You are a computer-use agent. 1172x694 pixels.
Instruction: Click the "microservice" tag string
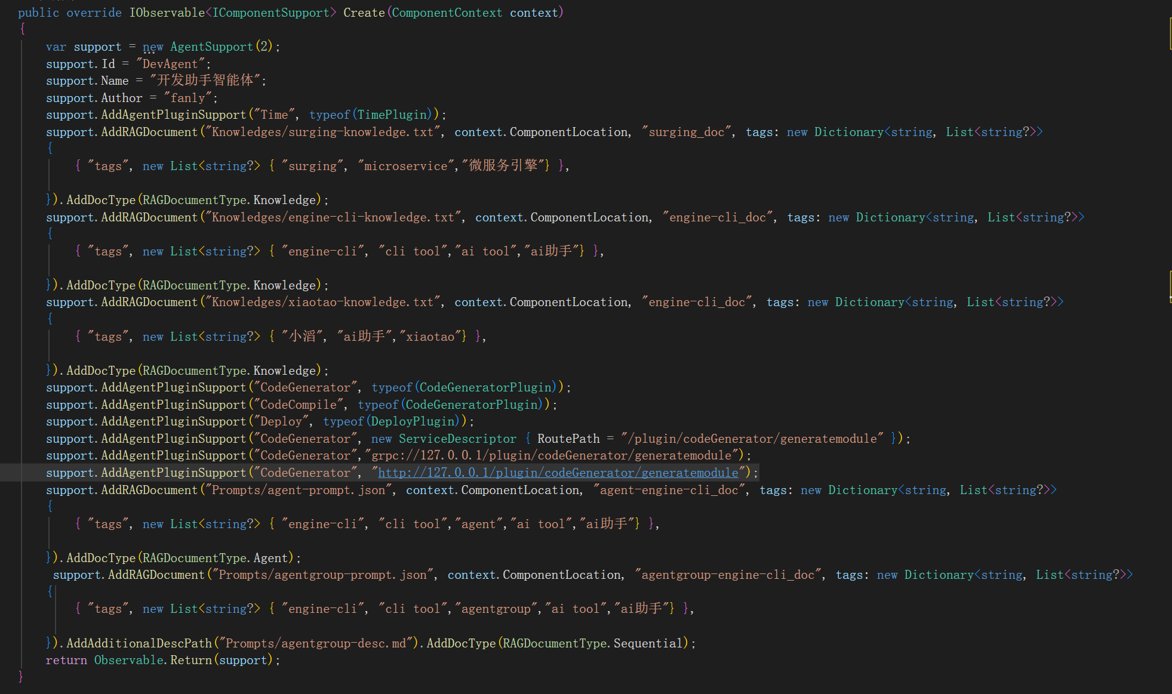[x=405, y=166]
